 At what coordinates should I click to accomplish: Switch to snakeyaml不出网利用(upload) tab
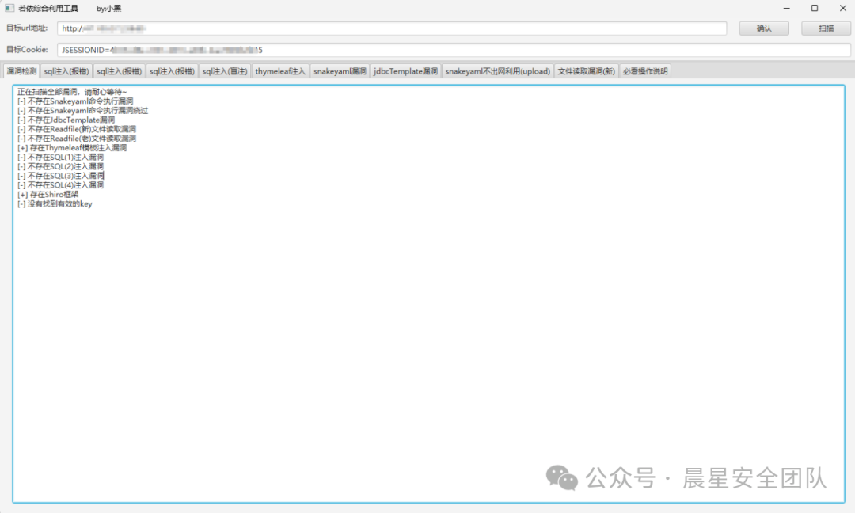point(497,71)
